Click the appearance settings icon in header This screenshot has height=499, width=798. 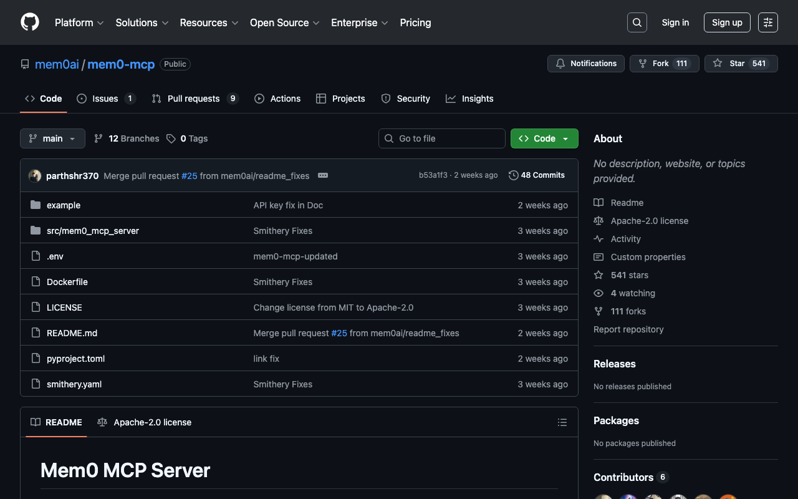point(767,22)
